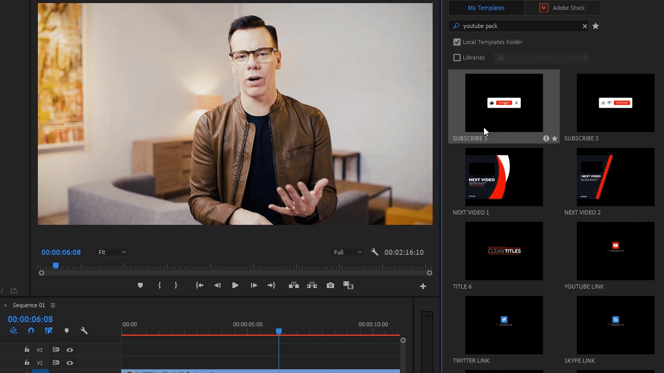
Task: Play the video in the program monitor
Action: tap(235, 285)
